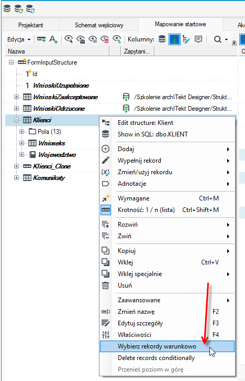
Task: Choose Właściwości menu item
Action: 167,335
